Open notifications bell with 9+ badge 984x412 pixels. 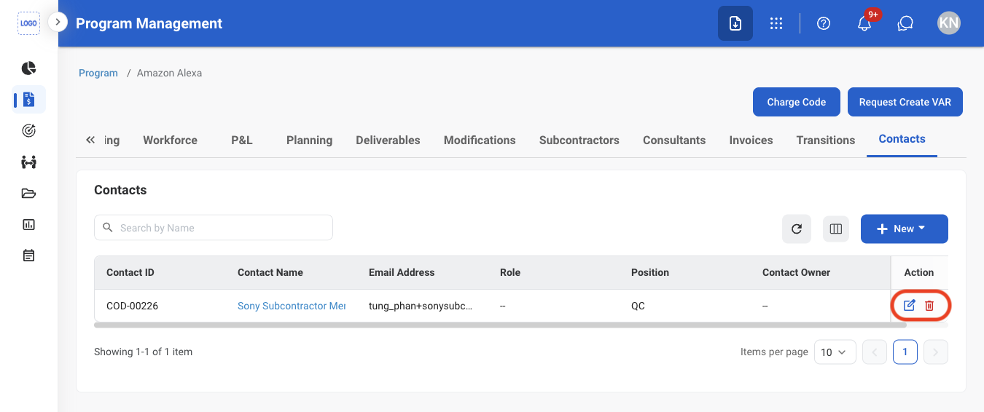click(864, 23)
